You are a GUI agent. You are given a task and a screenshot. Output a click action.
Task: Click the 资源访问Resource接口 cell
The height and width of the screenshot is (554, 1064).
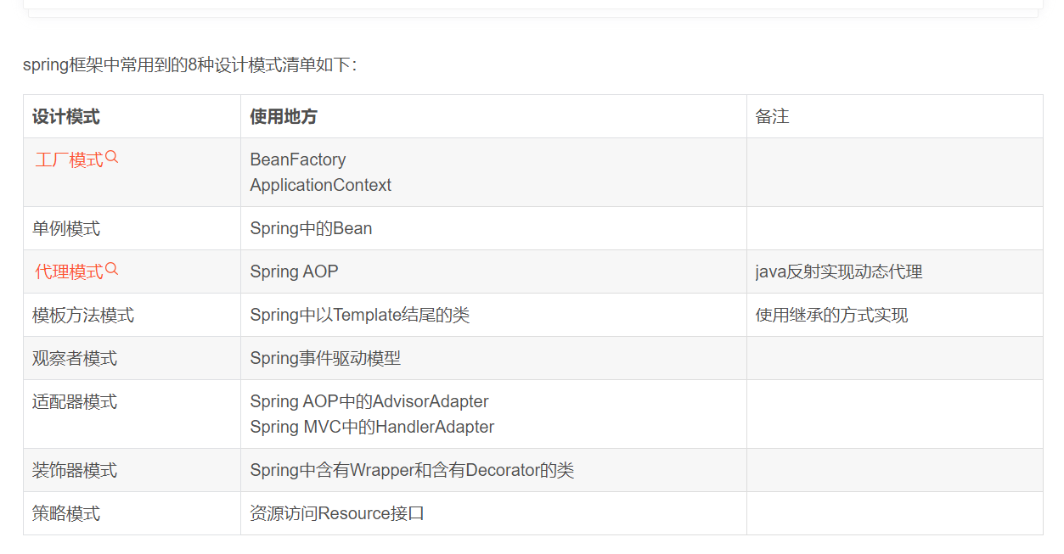[x=337, y=514]
